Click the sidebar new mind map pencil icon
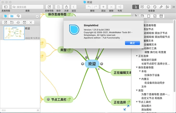176x113 pixels. pyautogui.click(x=6, y=22)
